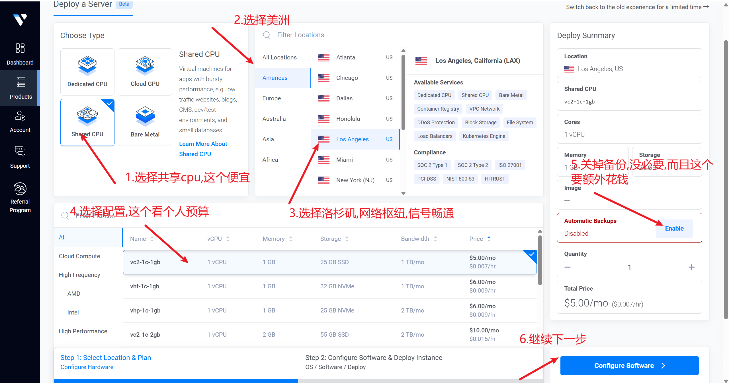Image resolution: width=729 pixels, height=383 pixels.
Task: Click the Miami US flag icon
Action: pyautogui.click(x=323, y=160)
